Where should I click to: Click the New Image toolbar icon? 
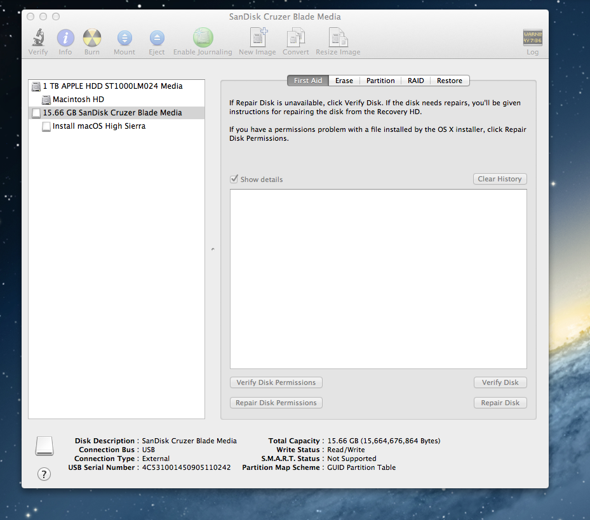tap(258, 37)
